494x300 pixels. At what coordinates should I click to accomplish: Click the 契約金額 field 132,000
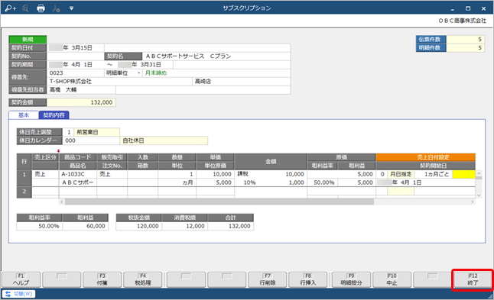(x=81, y=102)
